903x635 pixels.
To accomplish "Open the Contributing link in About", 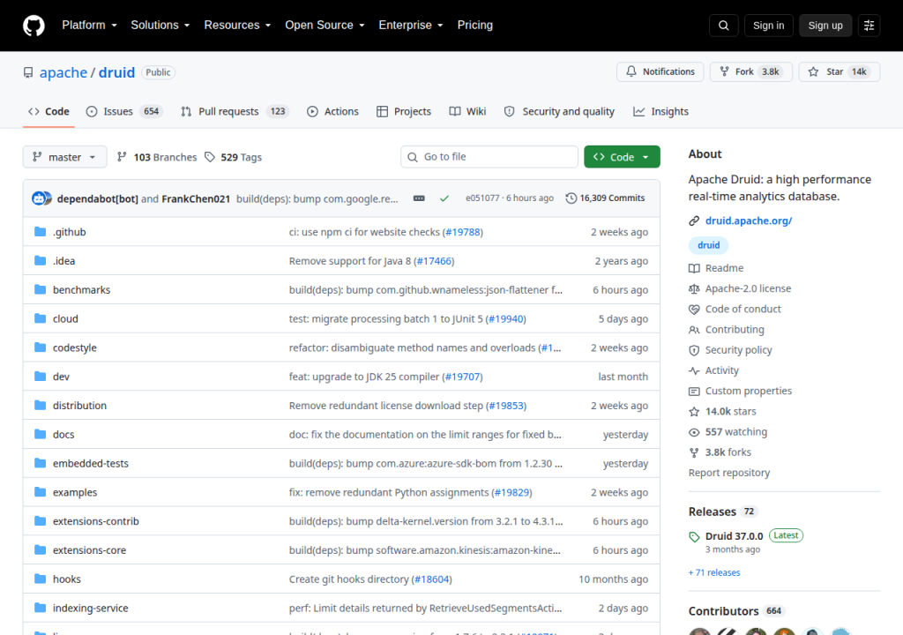I will (x=735, y=330).
